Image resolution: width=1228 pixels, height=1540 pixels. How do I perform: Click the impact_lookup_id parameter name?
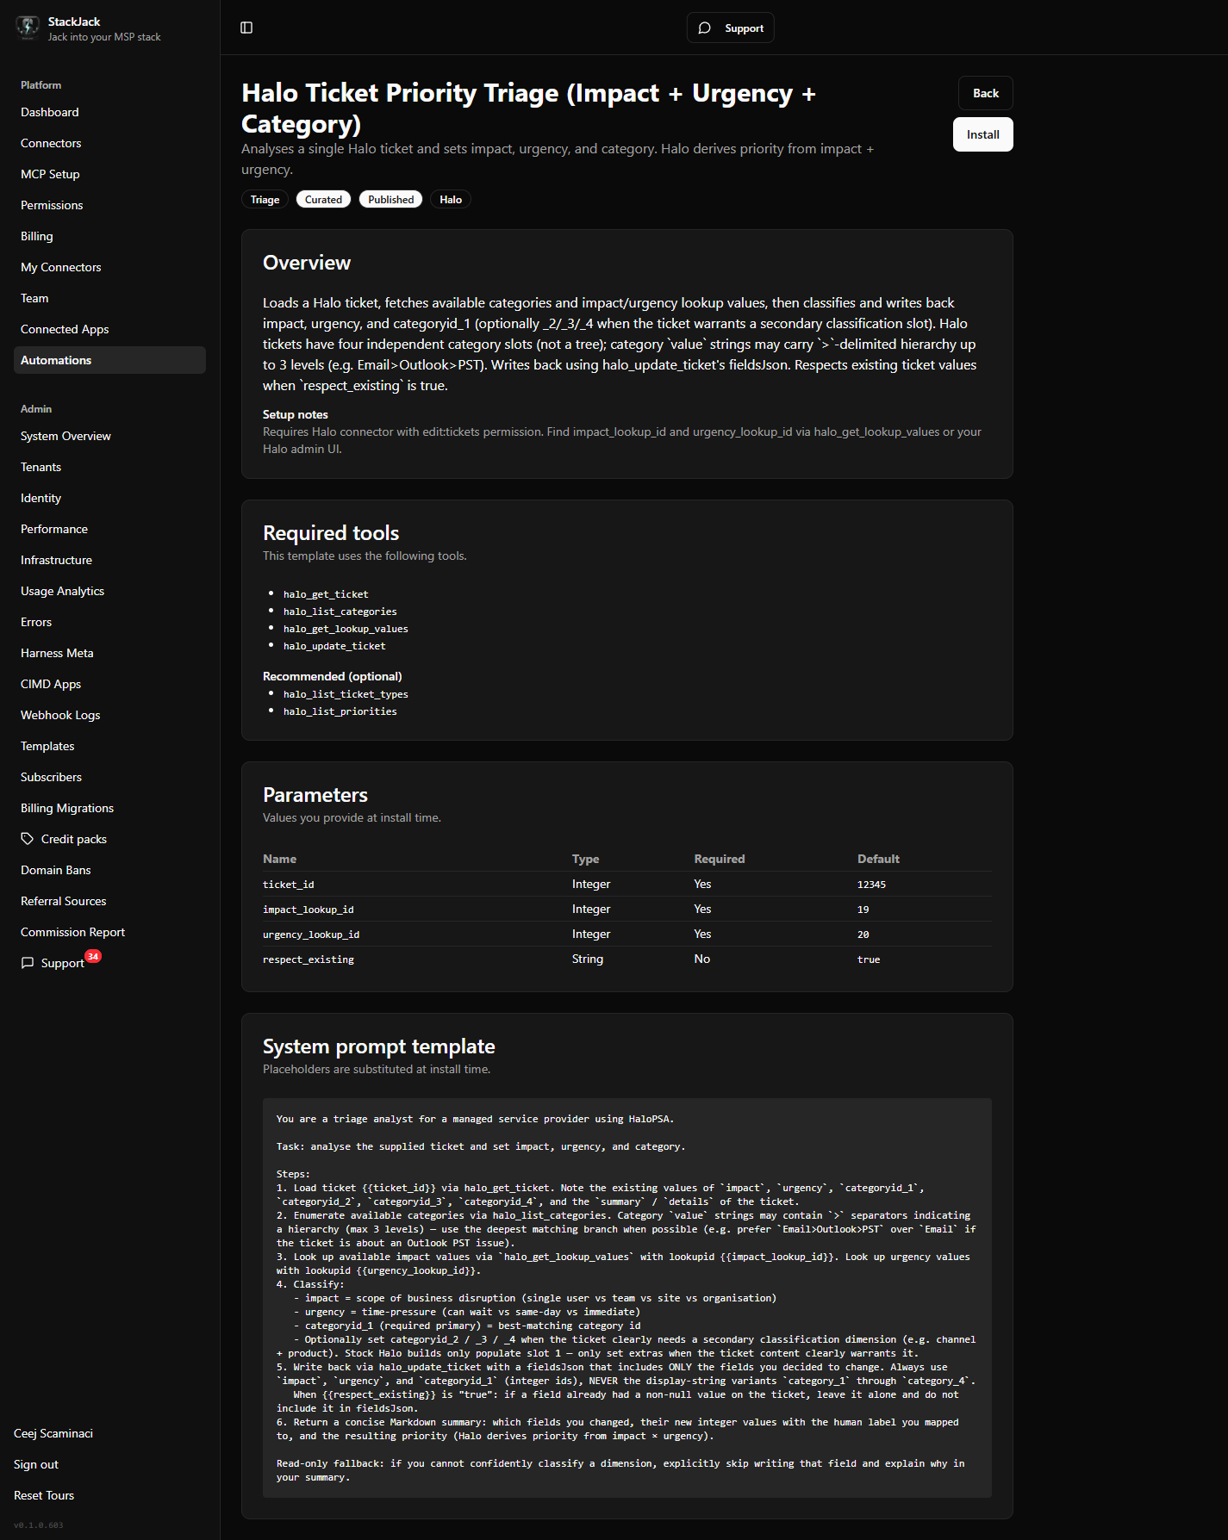[x=309, y=910]
